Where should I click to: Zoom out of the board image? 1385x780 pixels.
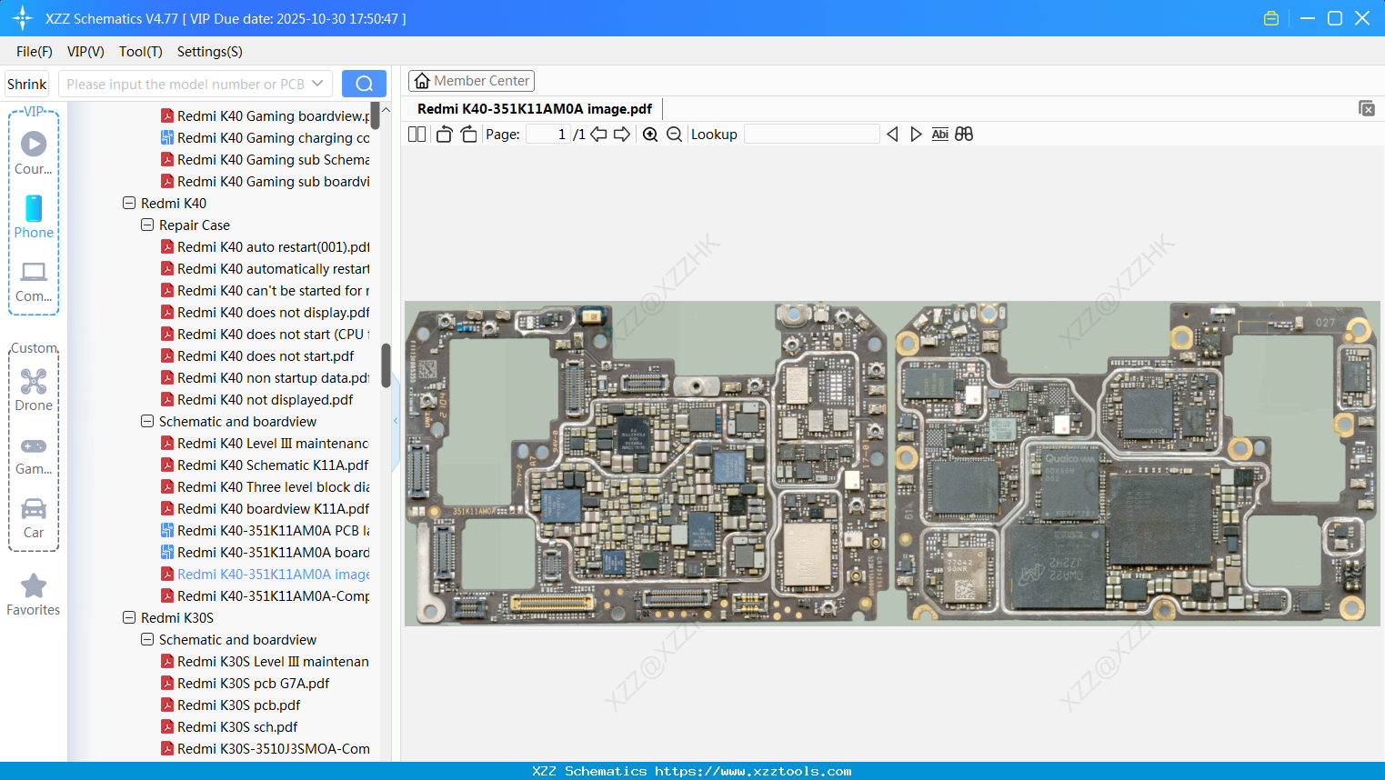(x=674, y=134)
